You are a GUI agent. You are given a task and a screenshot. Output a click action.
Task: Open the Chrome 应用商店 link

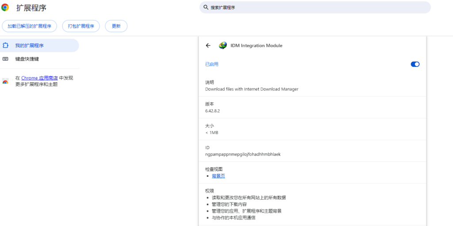(39, 78)
